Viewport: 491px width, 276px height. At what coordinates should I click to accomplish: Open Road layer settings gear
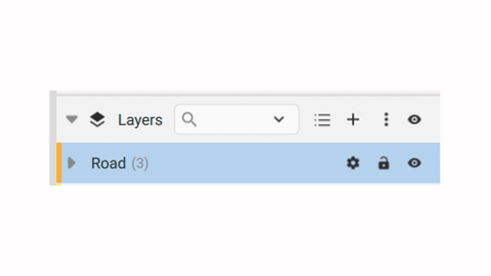pyautogui.click(x=353, y=163)
